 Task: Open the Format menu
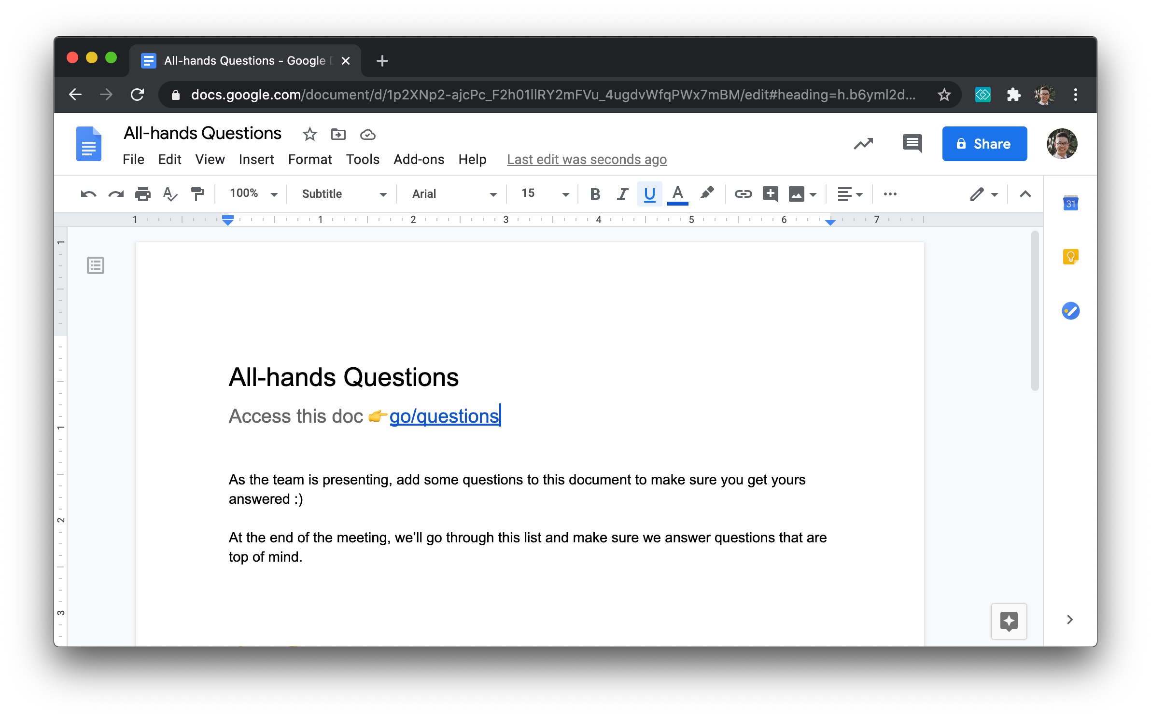pos(309,159)
